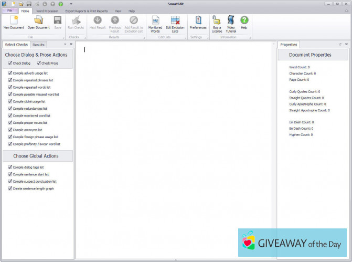The height and width of the screenshot is (262, 352).
Task: Open the Preferences settings
Action: pyautogui.click(x=198, y=20)
